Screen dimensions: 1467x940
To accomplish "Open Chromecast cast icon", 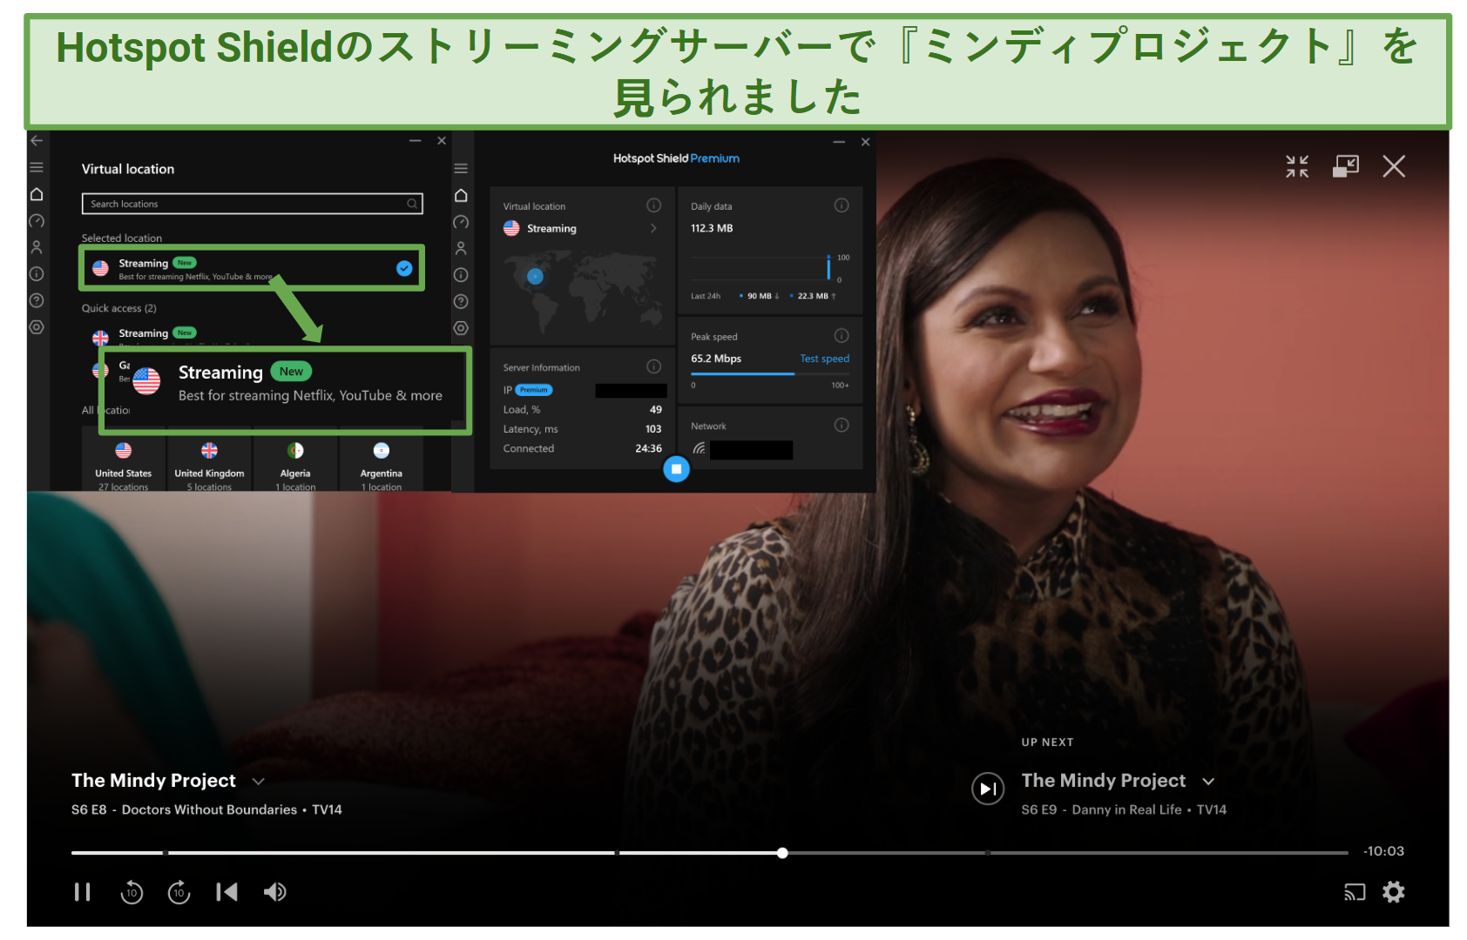I will [x=1355, y=892].
